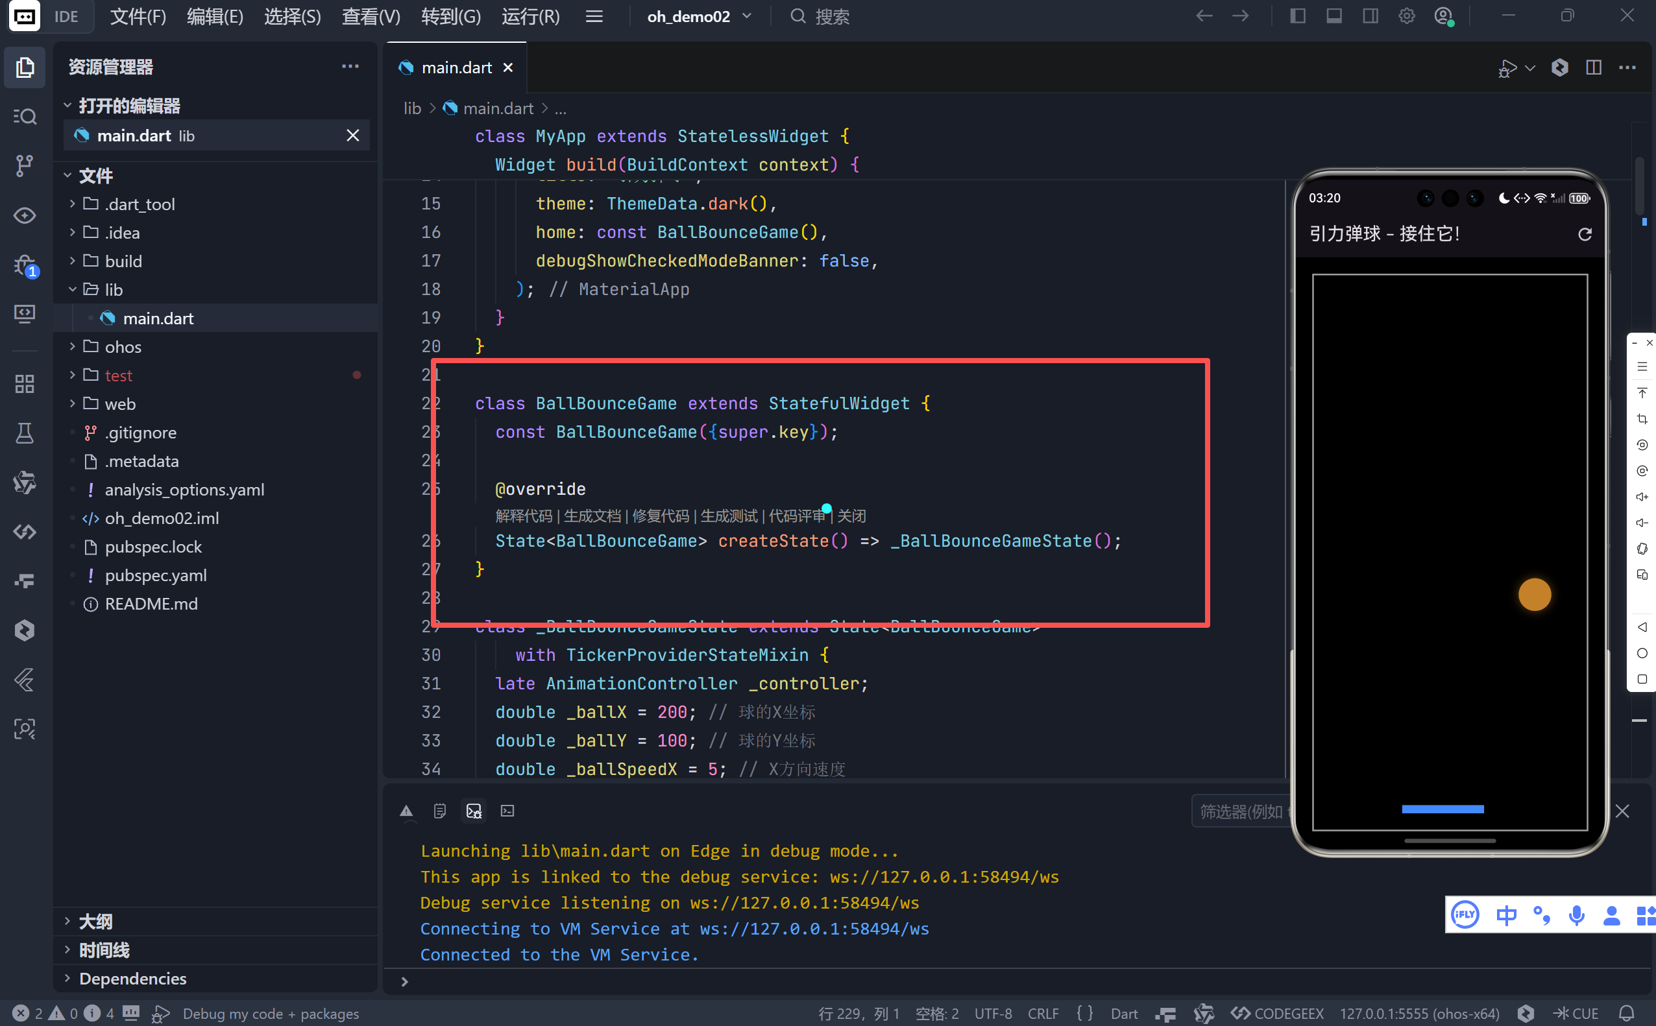Open Source Control view icon

pyautogui.click(x=25, y=165)
